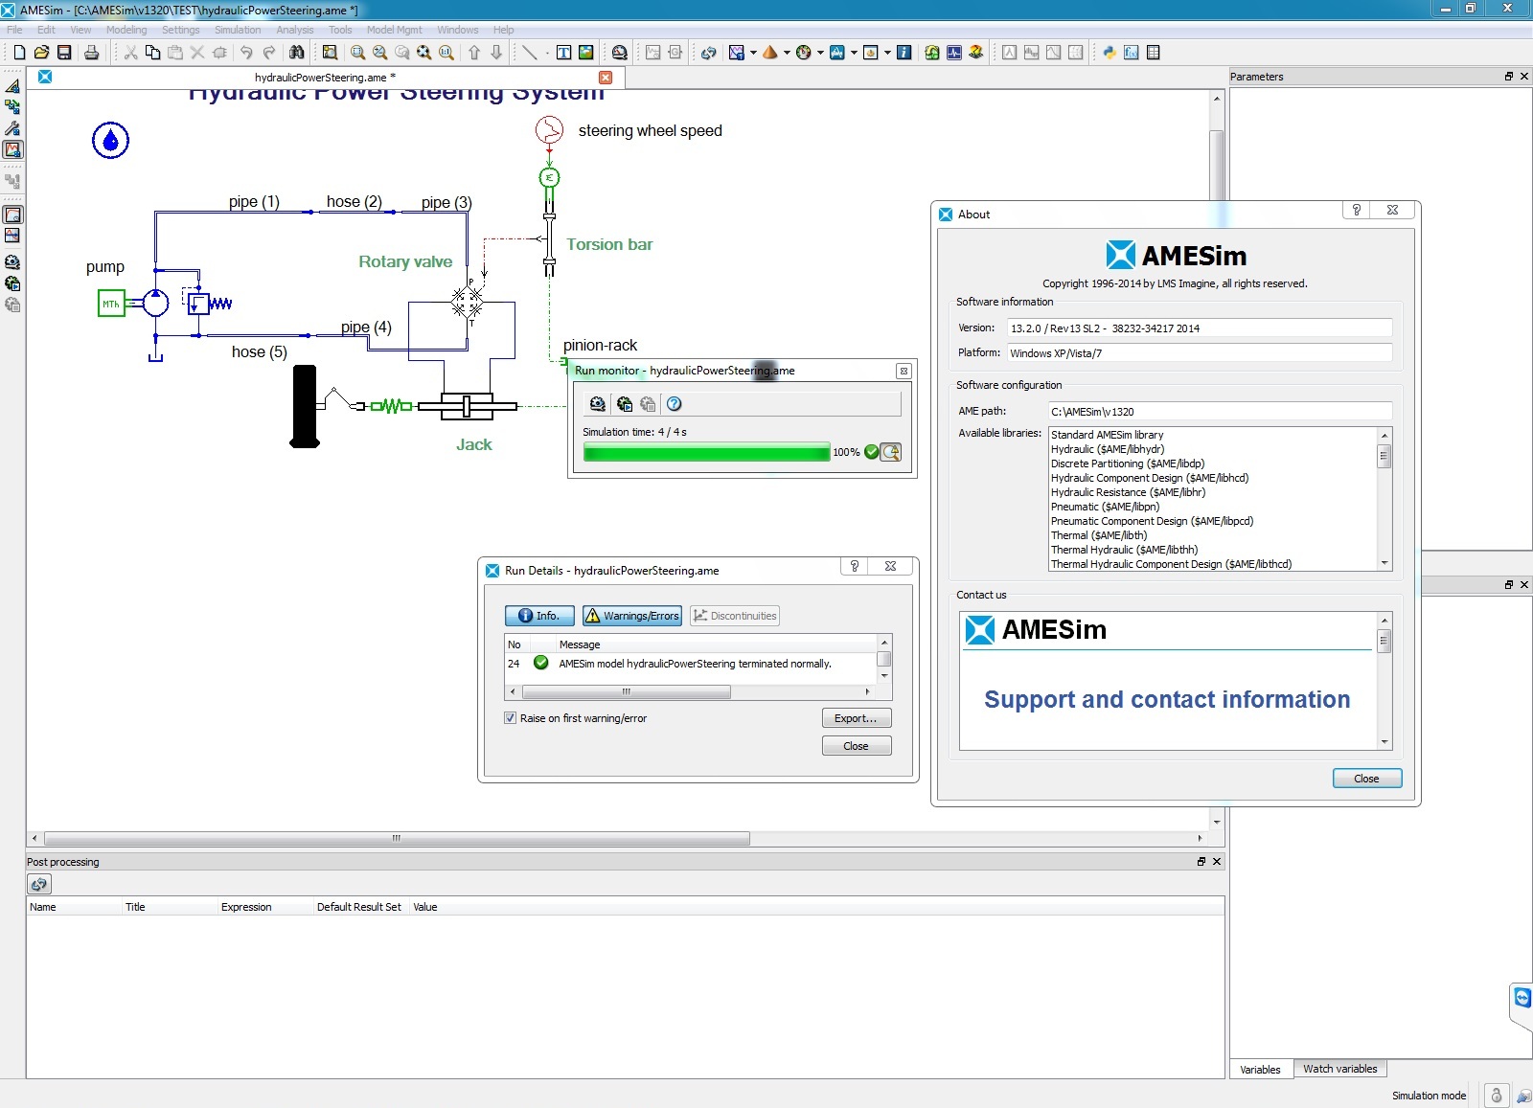Image resolution: width=1533 pixels, height=1108 pixels.
Task: Click the Expression column header in Post processing
Action: [246, 907]
